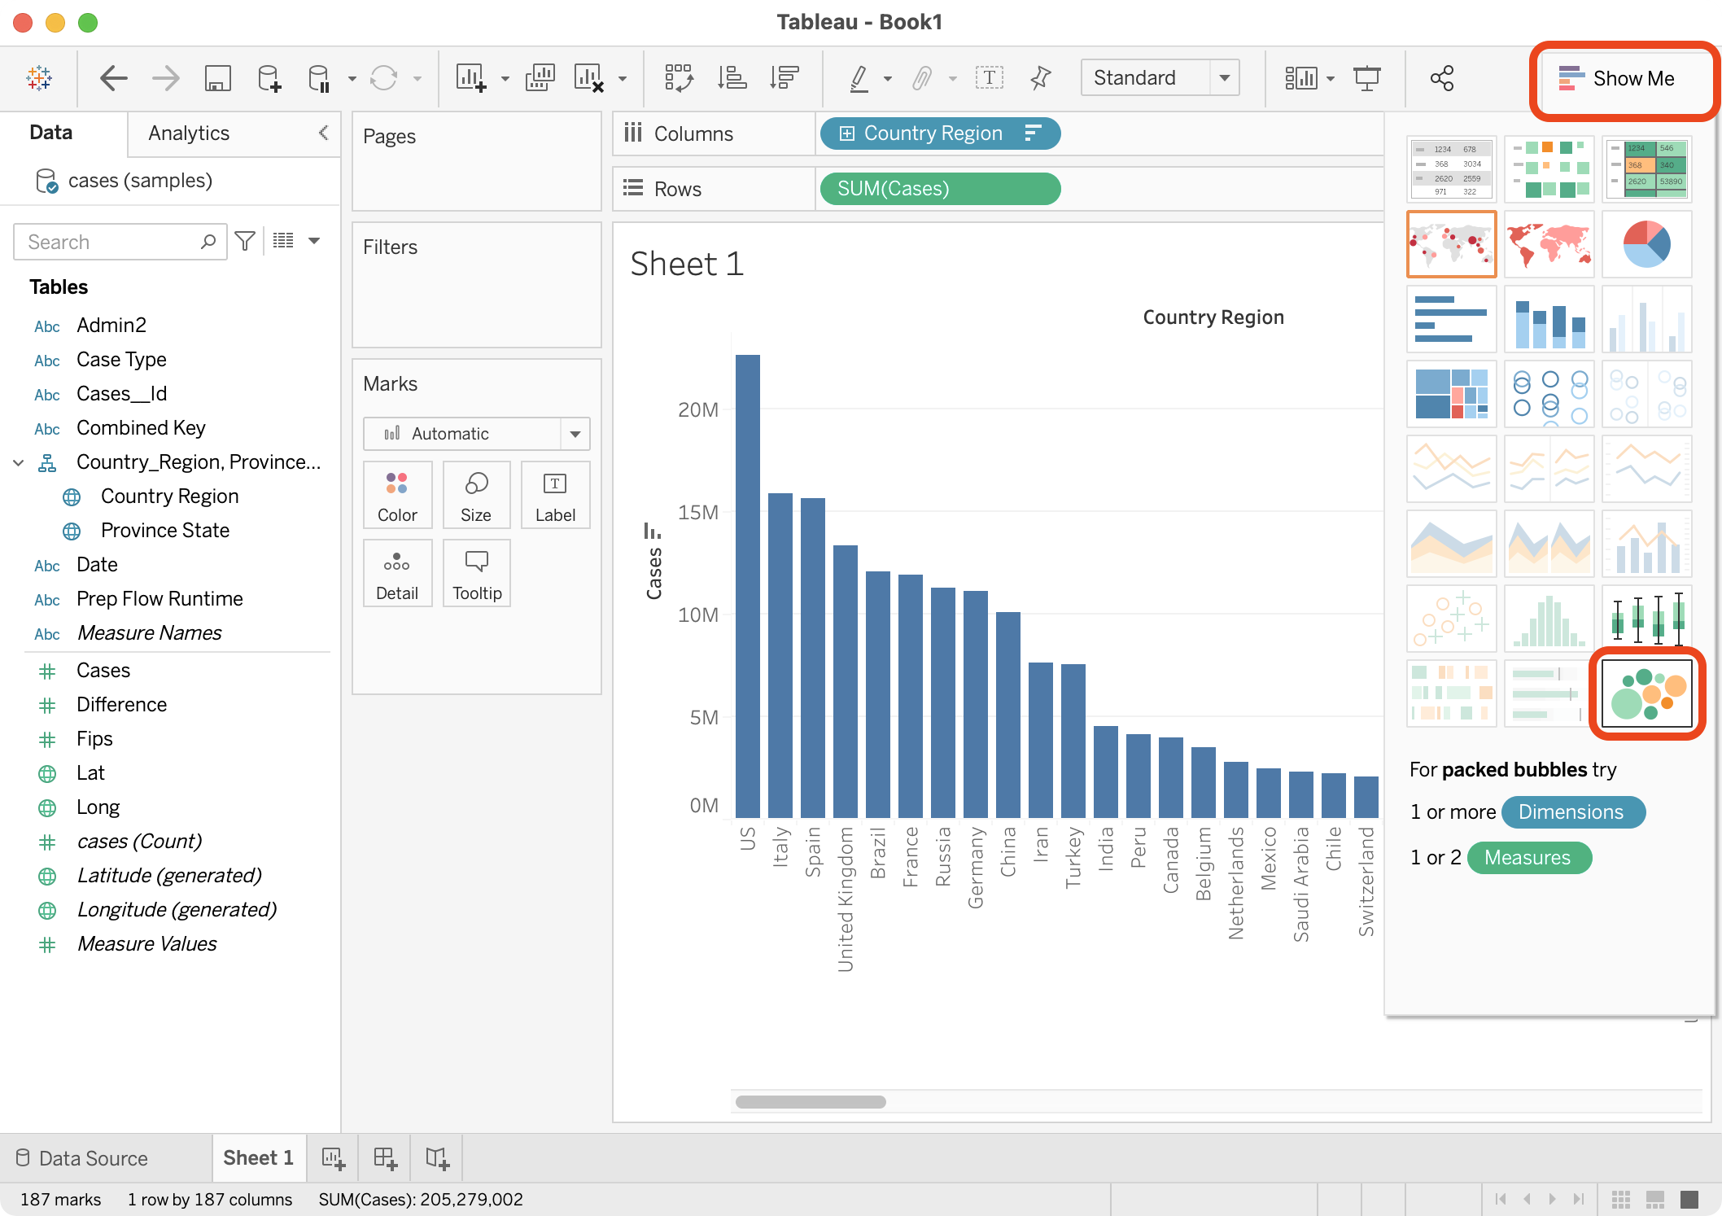Click the SUM(Cases) pill in Rows
This screenshot has height=1216, width=1722.
[939, 189]
